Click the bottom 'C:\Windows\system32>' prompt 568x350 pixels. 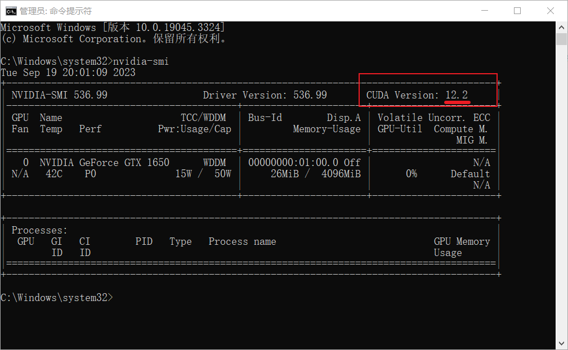click(x=56, y=298)
